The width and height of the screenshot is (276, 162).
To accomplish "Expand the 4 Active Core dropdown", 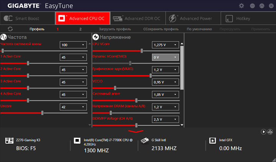I will 73,94.
